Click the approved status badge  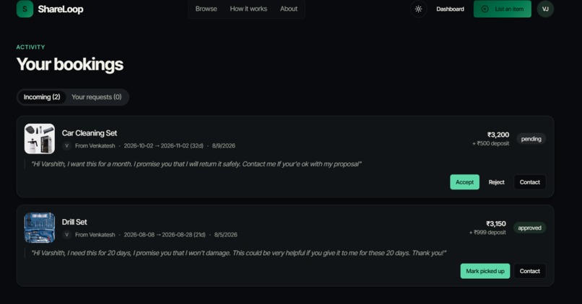click(530, 228)
